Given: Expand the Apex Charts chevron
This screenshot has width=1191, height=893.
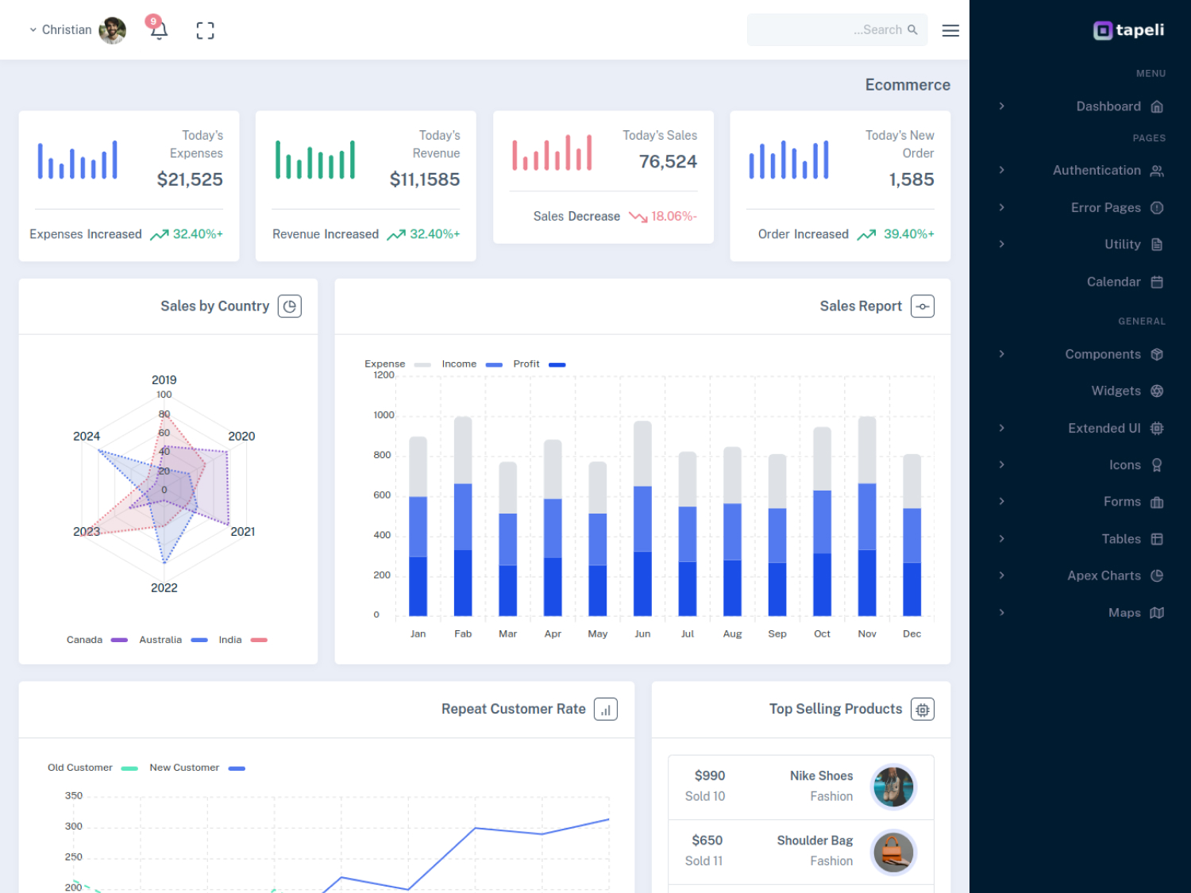Looking at the screenshot, I should tap(1002, 575).
